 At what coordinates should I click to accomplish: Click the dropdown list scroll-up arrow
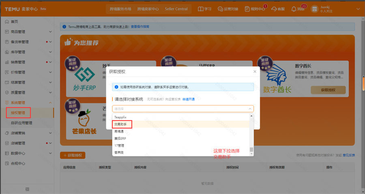pyautogui.click(x=251, y=116)
